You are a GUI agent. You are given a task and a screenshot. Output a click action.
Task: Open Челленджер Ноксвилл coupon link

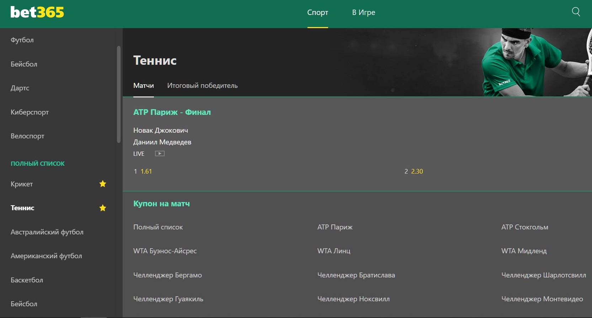[353, 299]
